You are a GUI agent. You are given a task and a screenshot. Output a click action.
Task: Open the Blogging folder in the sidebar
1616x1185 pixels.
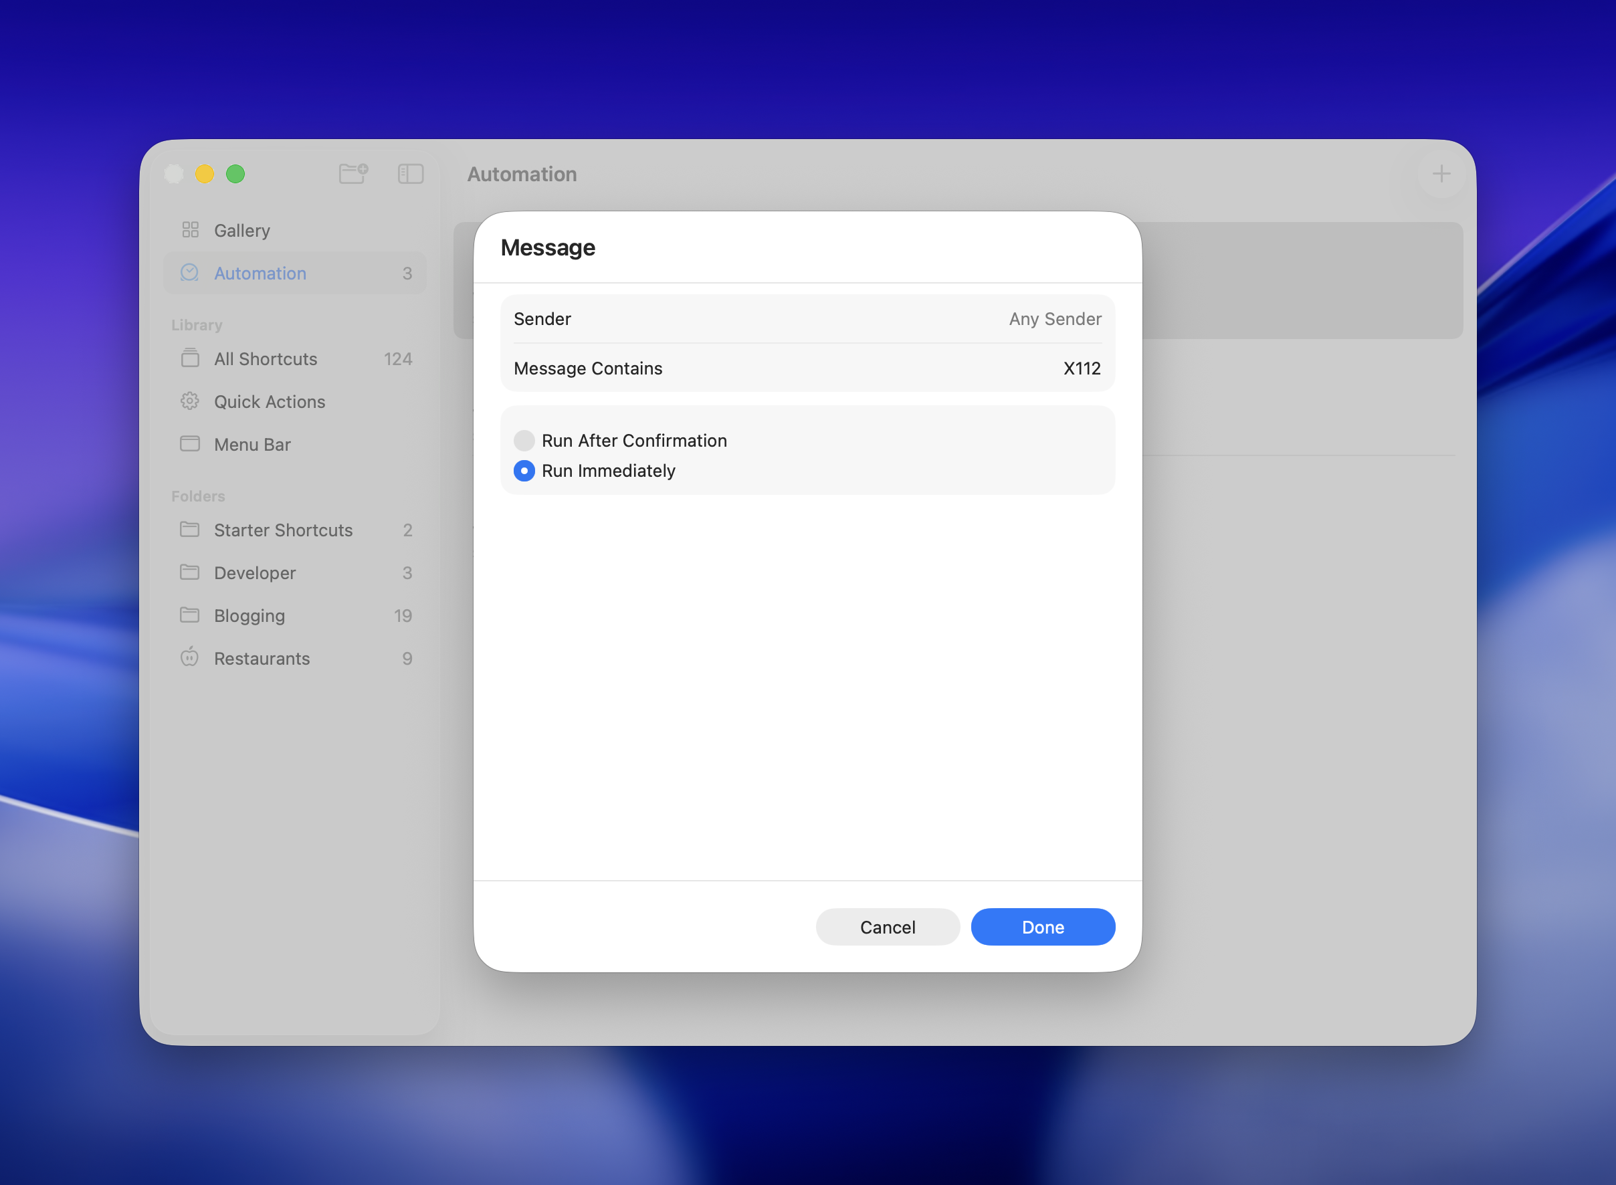pyautogui.click(x=249, y=615)
